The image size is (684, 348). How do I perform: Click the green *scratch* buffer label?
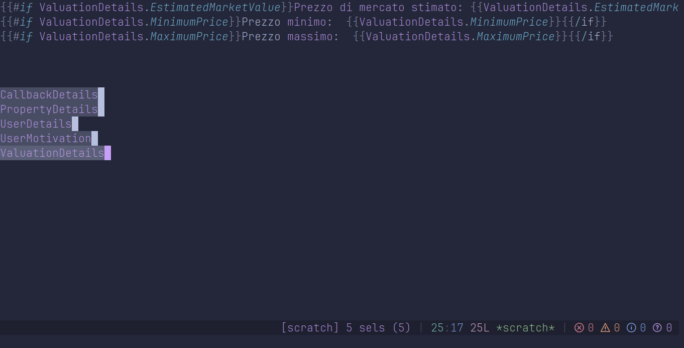tap(525, 328)
